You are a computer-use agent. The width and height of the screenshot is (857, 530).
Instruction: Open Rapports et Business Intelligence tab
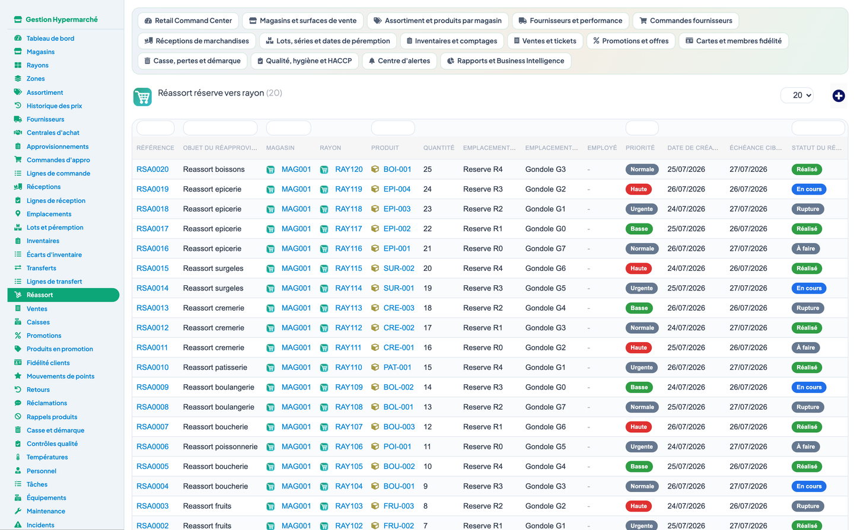click(x=505, y=61)
